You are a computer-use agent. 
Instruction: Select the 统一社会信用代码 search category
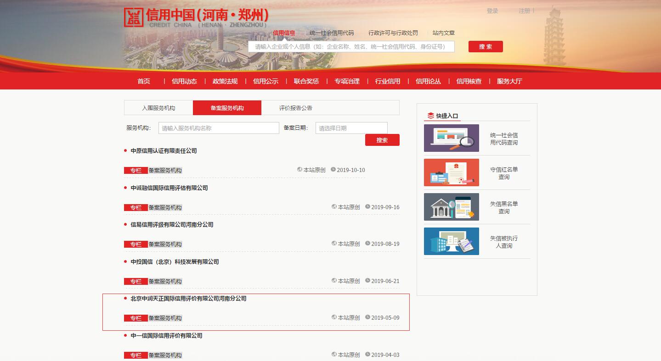332,33
